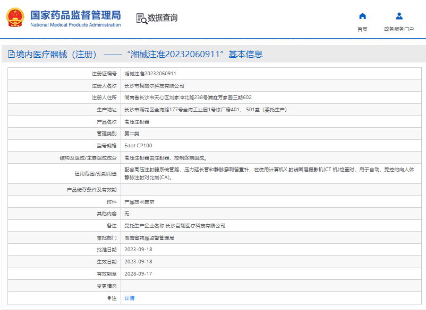Select 产品技术要求 attachment value
The width and height of the screenshot is (426, 310).
pyautogui.click(x=139, y=202)
